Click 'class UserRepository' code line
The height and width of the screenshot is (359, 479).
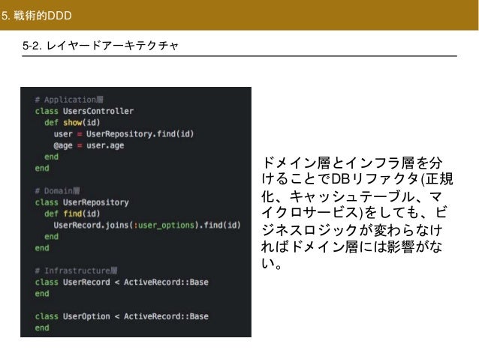click(x=82, y=202)
